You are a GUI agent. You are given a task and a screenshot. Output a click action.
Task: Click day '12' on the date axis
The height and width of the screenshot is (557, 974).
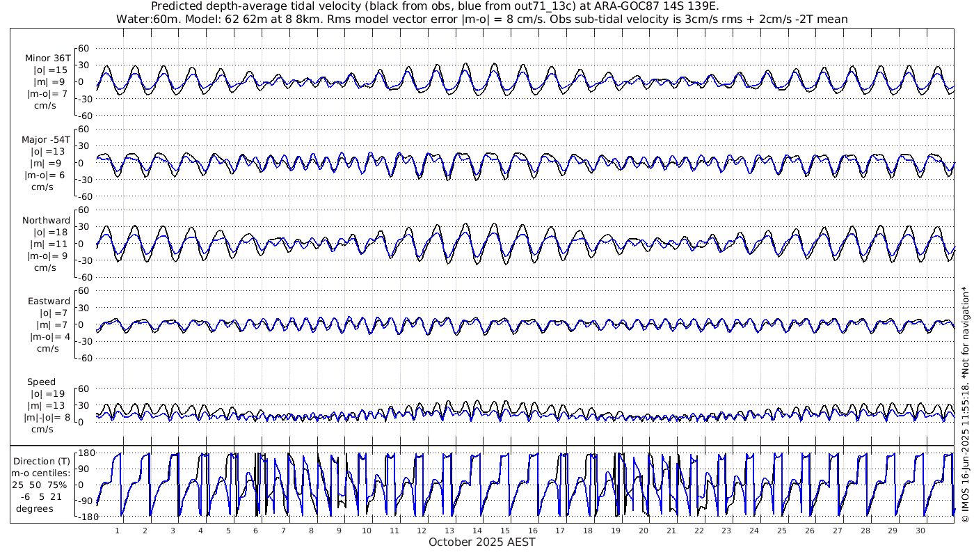(x=422, y=531)
